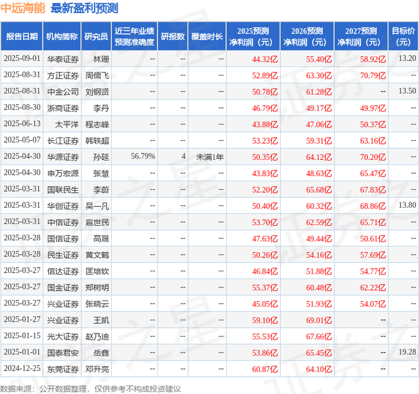Screen dimensions: 419x394
Task: Click analyst name 李丹
Action: coord(101,108)
